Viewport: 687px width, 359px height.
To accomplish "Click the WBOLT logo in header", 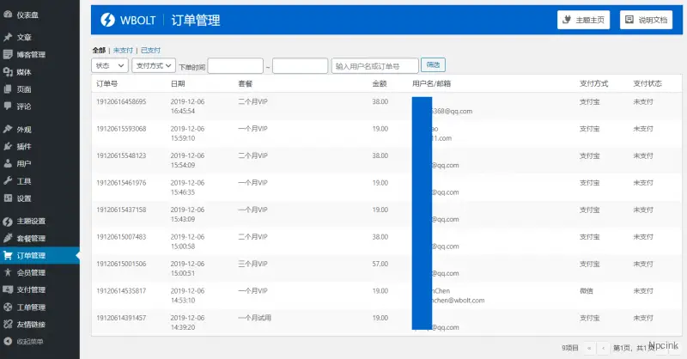I will coord(128,20).
